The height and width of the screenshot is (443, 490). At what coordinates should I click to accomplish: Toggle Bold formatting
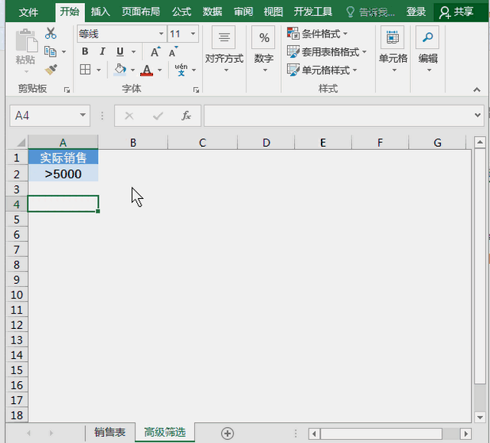85,51
